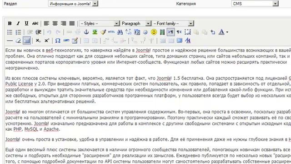Open the Styles dropdown
This screenshot has width=291, height=164.
(x=99, y=23)
